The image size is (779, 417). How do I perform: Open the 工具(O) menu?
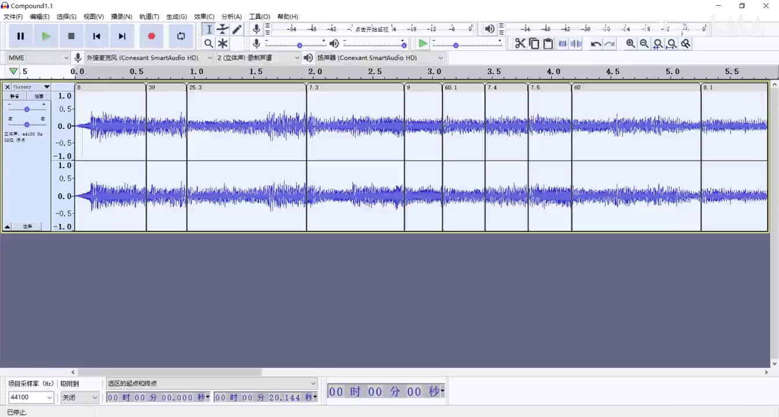260,17
